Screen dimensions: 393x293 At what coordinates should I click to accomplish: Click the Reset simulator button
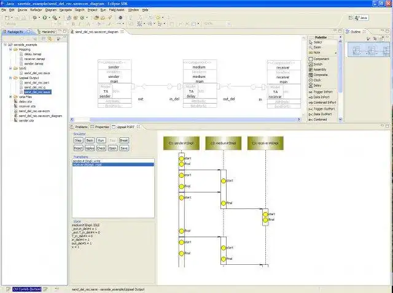(78, 148)
